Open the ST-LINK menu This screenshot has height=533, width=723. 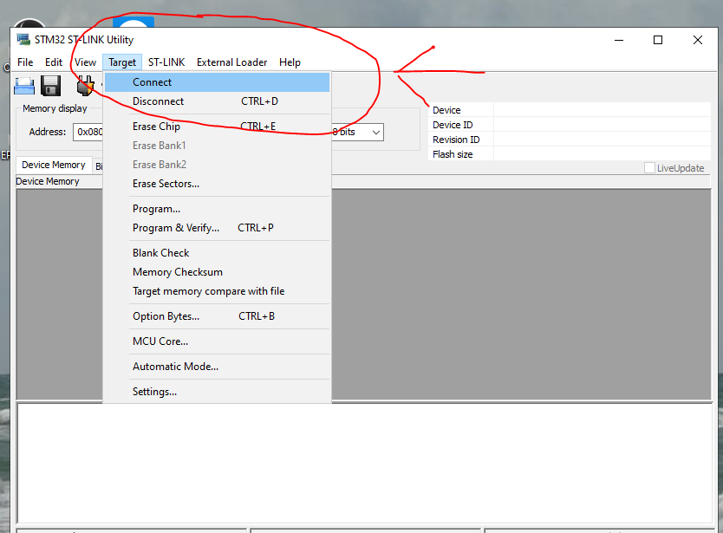coord(166,62)
